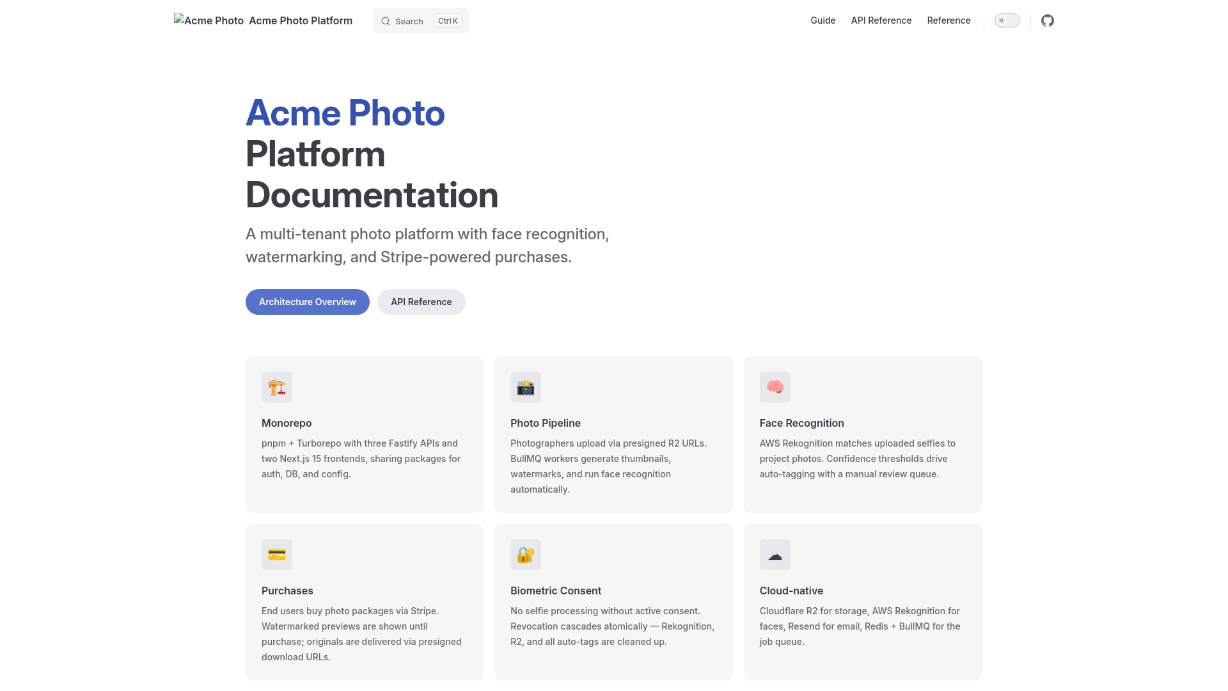
Task: Select the Purchases card title
Action: click(x=287, y=591)
